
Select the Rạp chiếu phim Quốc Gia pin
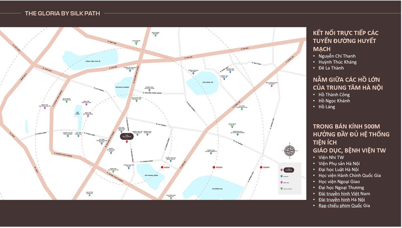[x=171, y=198]
